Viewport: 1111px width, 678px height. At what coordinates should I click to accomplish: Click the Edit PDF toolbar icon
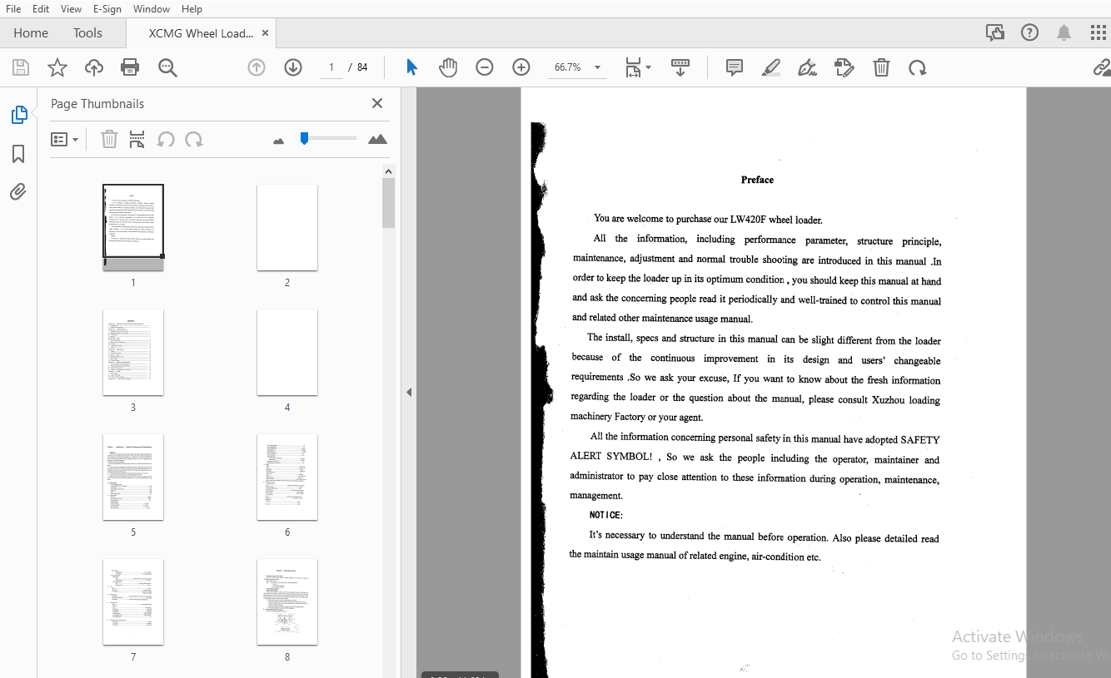point(844,67)
